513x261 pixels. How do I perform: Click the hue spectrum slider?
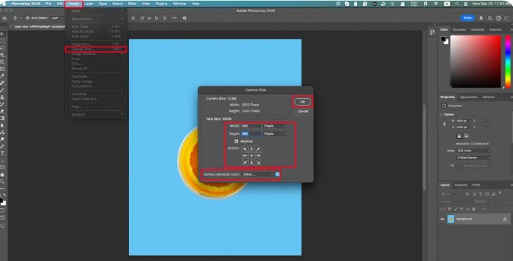pos(508,62)
